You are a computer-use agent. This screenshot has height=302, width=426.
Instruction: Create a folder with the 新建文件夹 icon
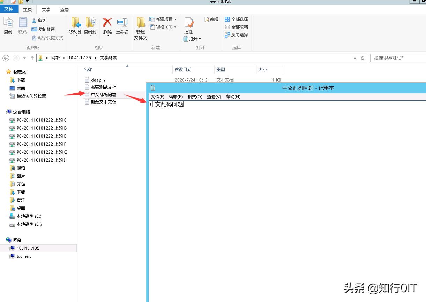(x=140, y=28)
